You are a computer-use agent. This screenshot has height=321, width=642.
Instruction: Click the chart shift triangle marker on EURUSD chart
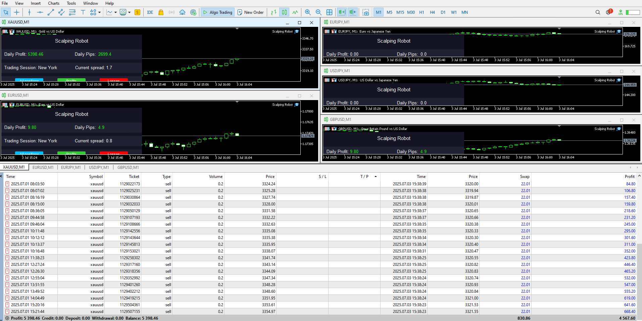pos(237,102)
